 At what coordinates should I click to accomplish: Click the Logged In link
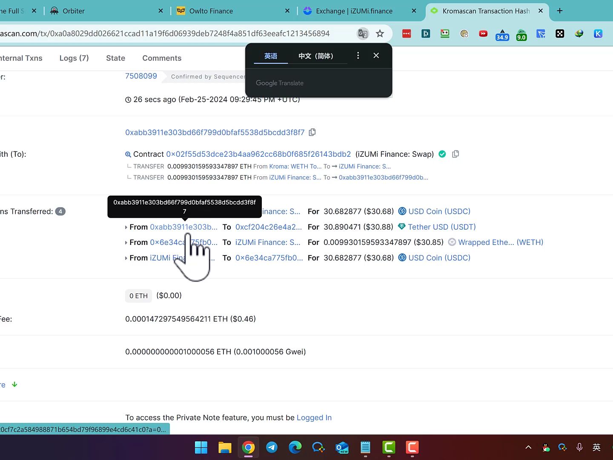point(314,417)
